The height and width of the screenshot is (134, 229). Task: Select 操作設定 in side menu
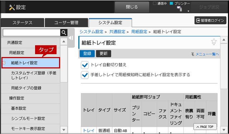point(30,98)
